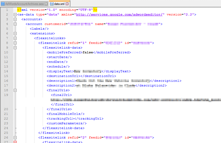Click the </finalUrl> closing tag

click(62, 104)
